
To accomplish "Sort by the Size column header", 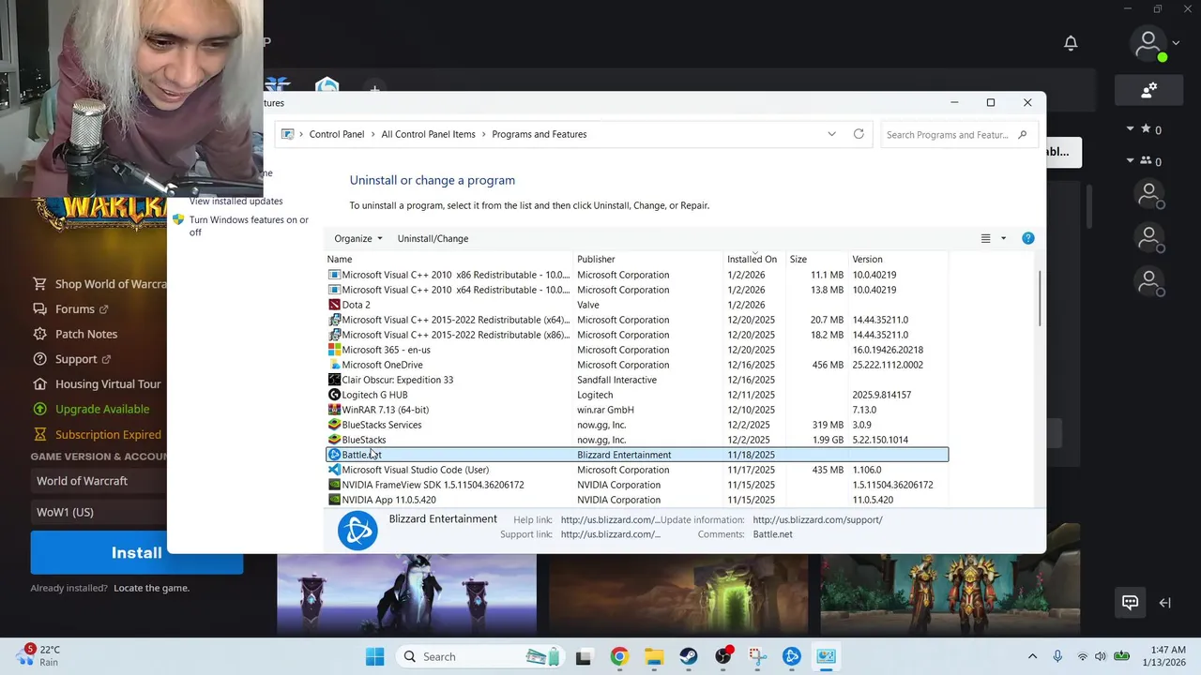I will [816, 259].
